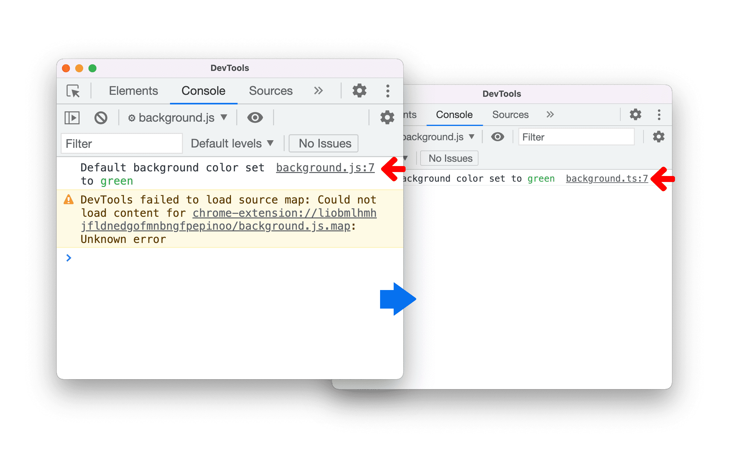Viewport: 729px width, 472px height.
Task: Click the settings gear icon in DevTools toolbar
Action: 358,91
